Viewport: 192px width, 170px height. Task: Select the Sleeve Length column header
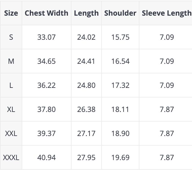(166, 13)
